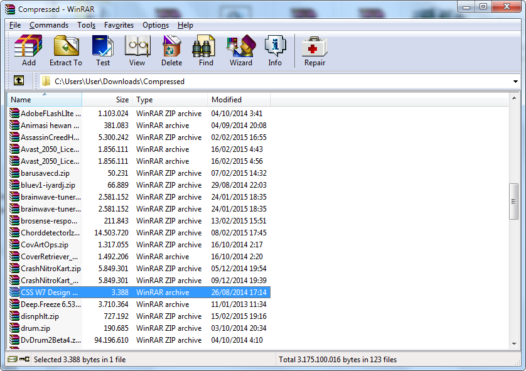Click the icon of CovArtOps.zip

click(x=14, y=245)
